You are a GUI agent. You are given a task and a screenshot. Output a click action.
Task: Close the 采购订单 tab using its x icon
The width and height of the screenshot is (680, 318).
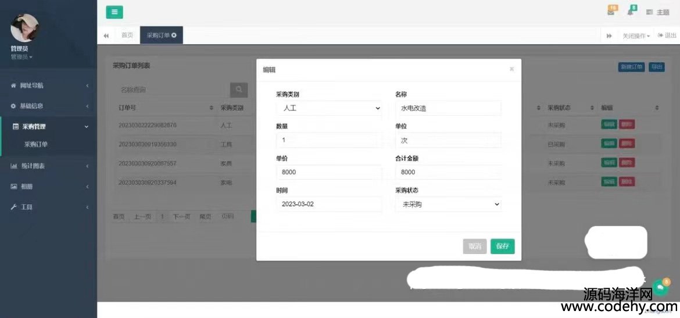click(174, 35)
